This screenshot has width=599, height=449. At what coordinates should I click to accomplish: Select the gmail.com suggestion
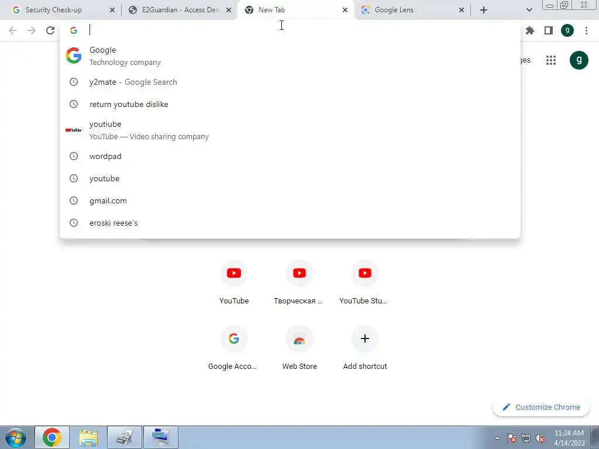point(290,201)
